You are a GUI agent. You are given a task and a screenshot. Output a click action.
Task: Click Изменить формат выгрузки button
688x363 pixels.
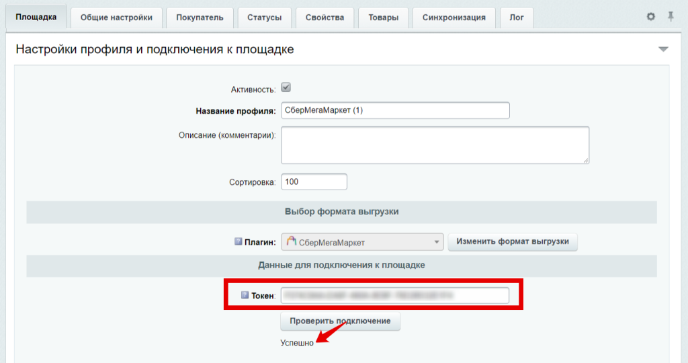coord(513,242)
